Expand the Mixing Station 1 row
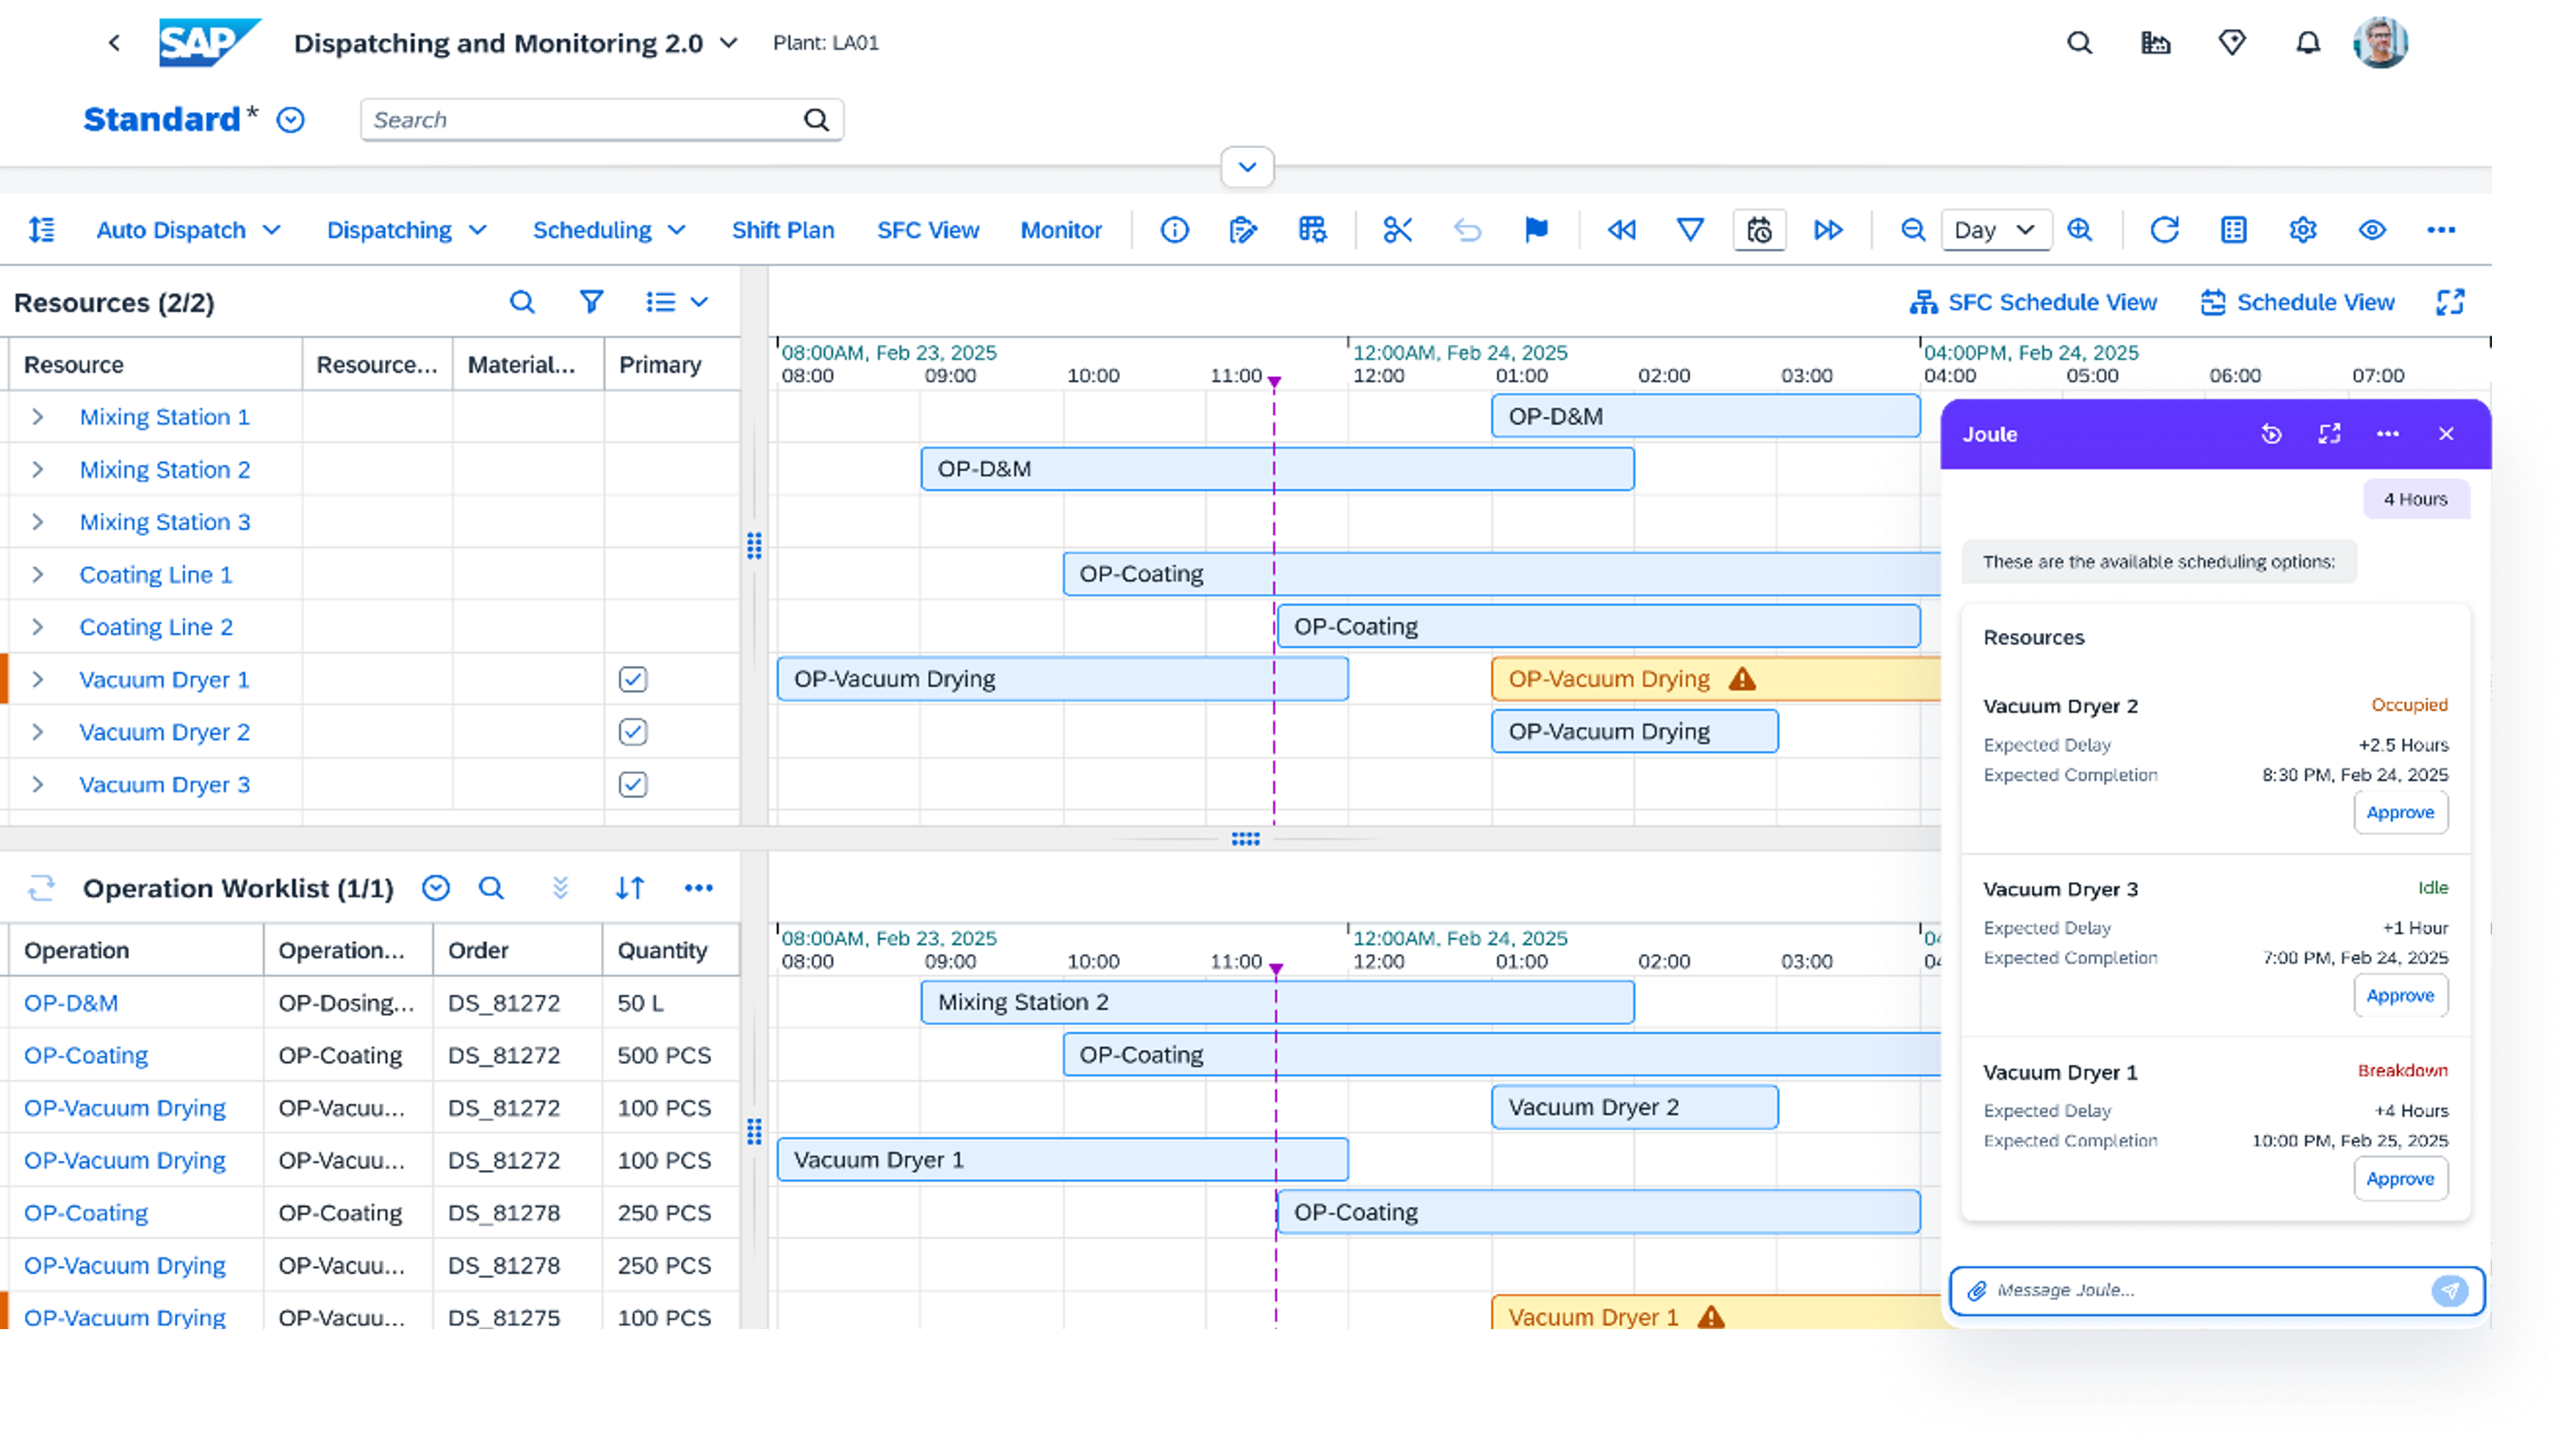The width and height of the screenshot is (2576, 1449). click(x=38, y=417)
